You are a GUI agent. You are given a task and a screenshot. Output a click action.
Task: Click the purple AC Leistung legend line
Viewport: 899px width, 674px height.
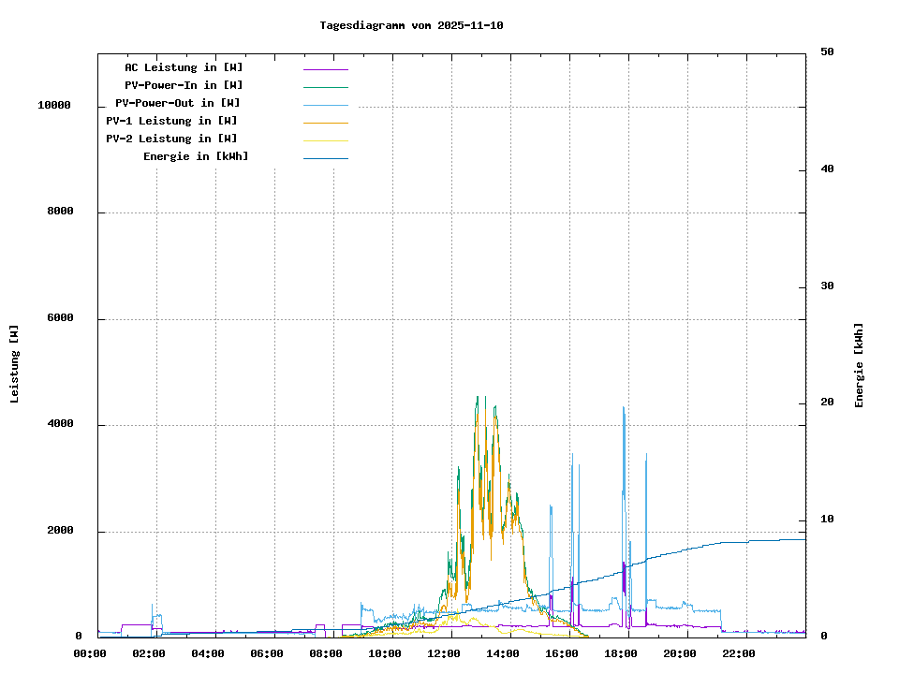click(325, 69)
